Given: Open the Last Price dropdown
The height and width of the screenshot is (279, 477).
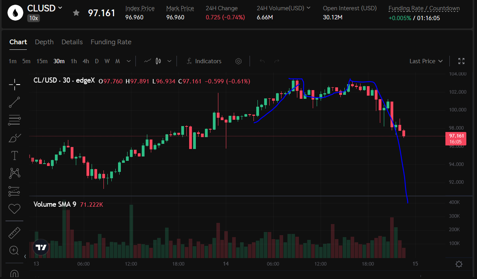Looking at the screenshot, I should coord(426,61).
